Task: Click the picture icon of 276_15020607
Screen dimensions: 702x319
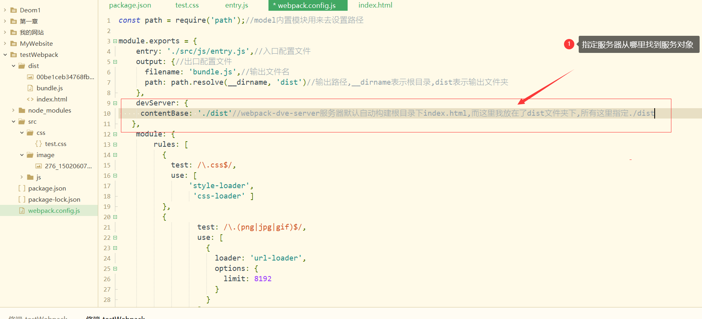Action: click(x=39, y=166)
